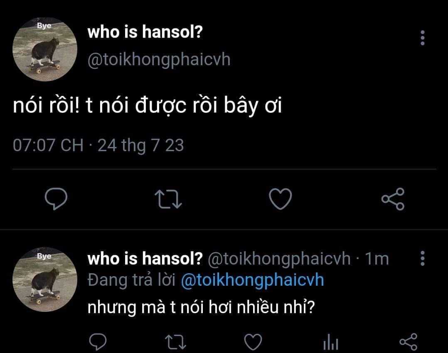This screenshot has width=448, height=353.
Task: View analytics for the reply tweet
Action: (x=330, y=343)
